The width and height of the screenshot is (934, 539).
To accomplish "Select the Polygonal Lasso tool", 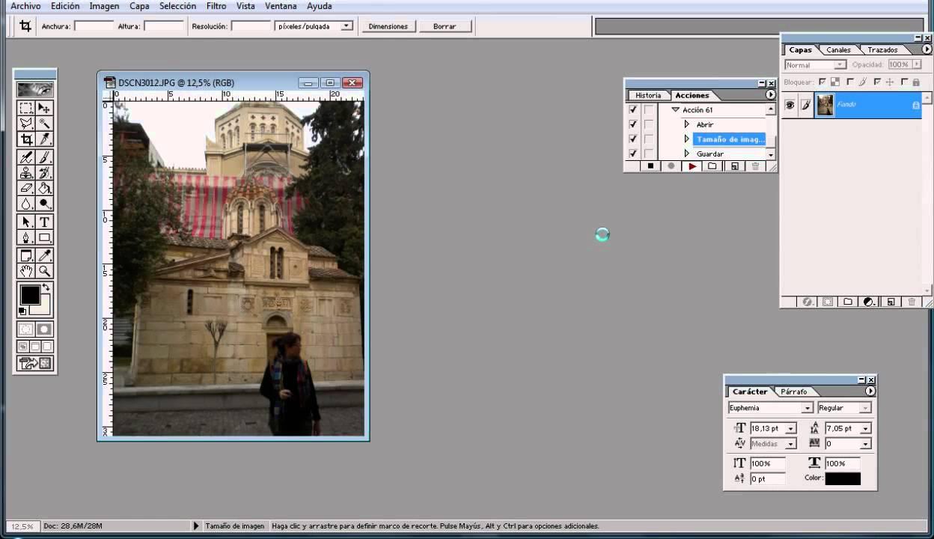I will coord(26,124).
